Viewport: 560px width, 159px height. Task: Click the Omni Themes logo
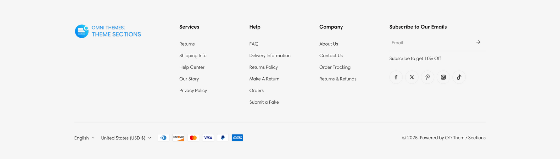pos(108,31)
